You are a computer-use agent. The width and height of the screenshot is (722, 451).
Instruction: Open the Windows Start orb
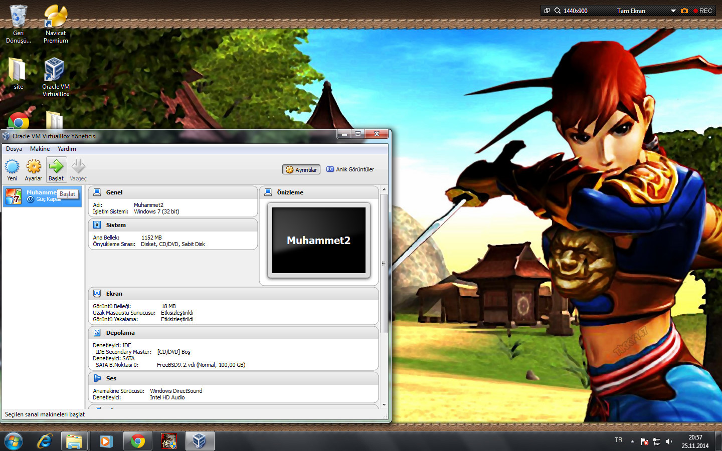(x=13, y=441)
